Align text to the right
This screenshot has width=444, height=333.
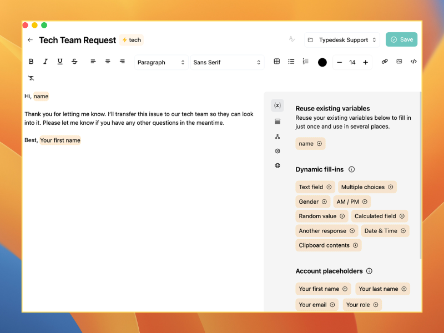click(122, 62)
